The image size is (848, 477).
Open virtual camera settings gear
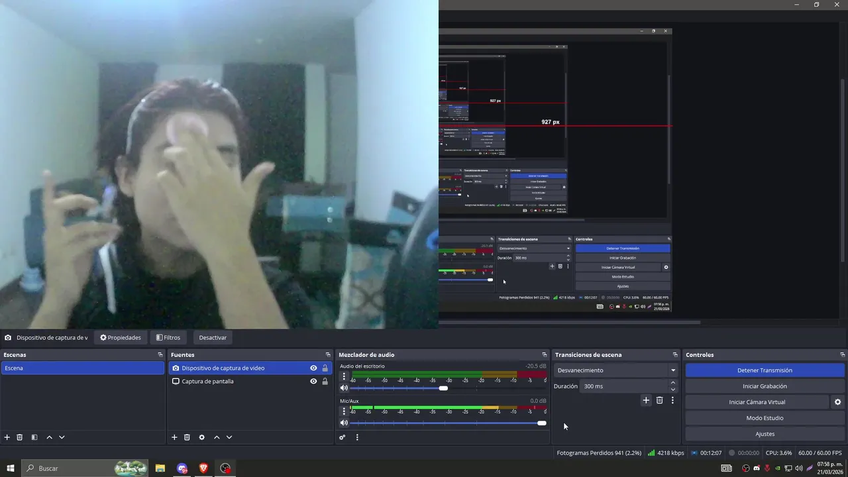tap(837, 402)
